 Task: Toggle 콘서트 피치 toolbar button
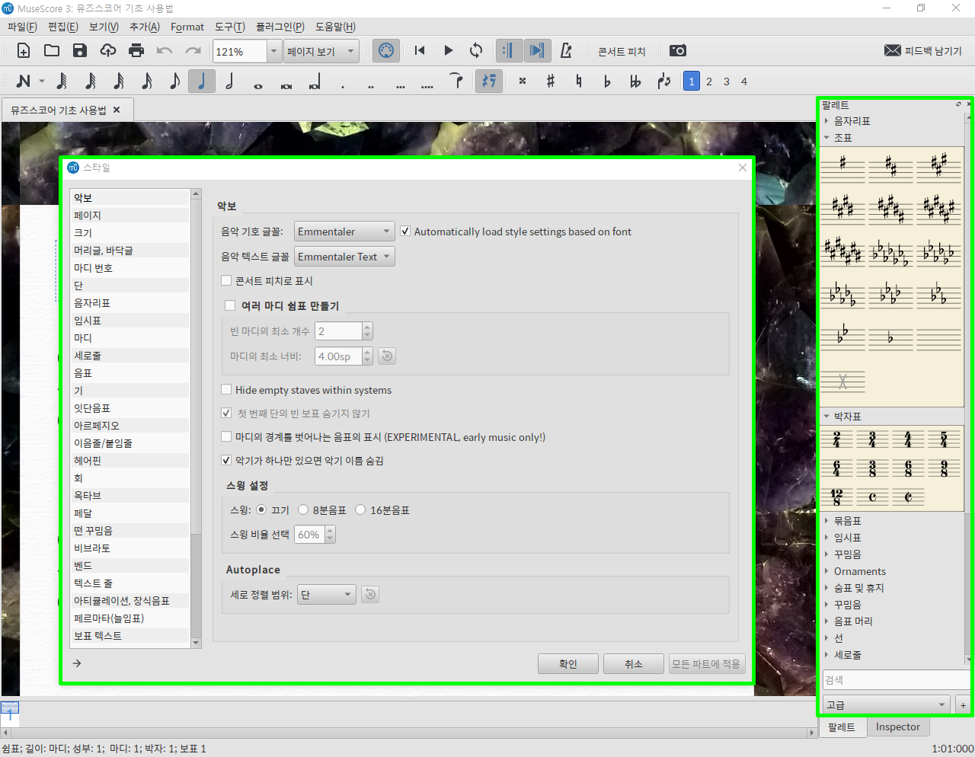pyautogui.click(x=622, y=51)
